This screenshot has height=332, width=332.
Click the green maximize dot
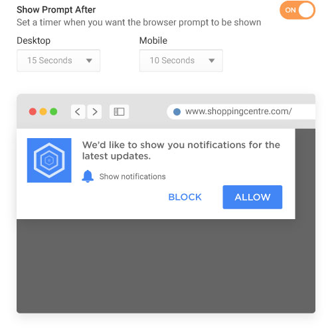pyautogui.click(x=54, y=112)
